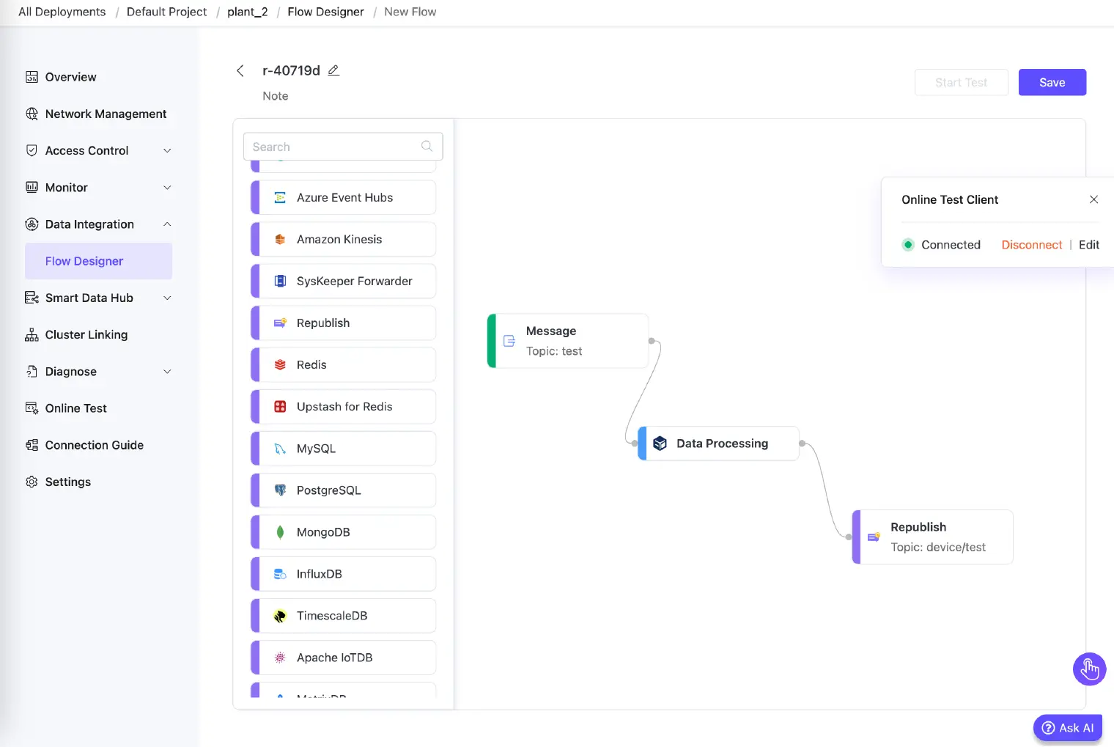Click Disconnect in Online Test Client

coord(1031,245)
